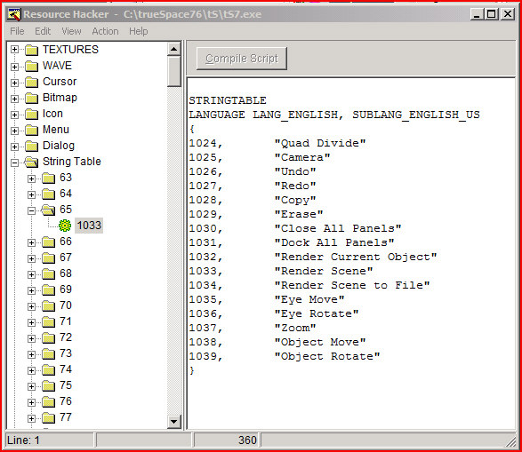Click the open folder icon of 65
Screen dimensions: 522x452
tap(48, 210)
